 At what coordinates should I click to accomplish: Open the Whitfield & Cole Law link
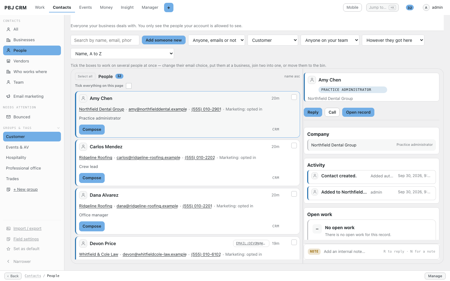point(99,254)
